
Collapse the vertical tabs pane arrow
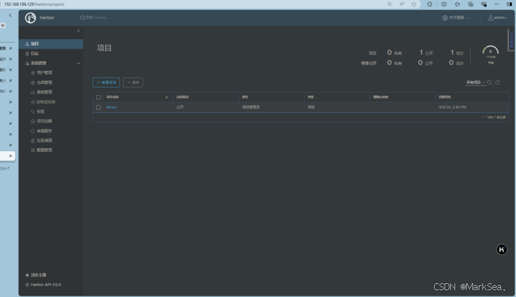pos(10,16)
